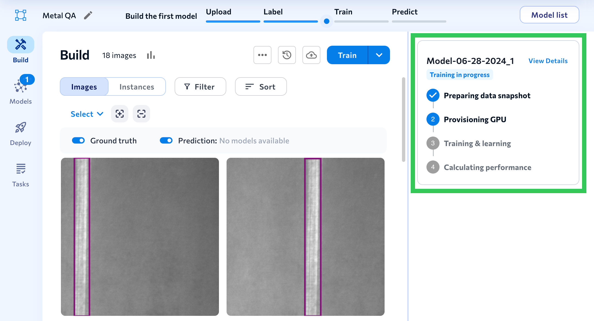Click the View Details link

tap(548, 61)
